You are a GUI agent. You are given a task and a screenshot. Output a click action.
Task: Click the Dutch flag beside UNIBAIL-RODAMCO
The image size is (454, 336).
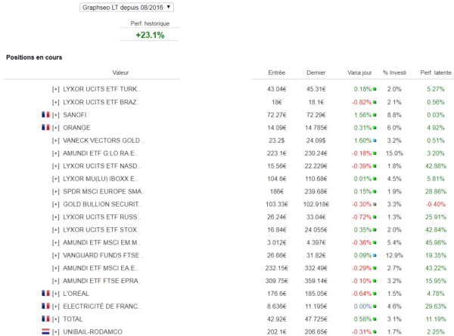(x=45, y=331)
